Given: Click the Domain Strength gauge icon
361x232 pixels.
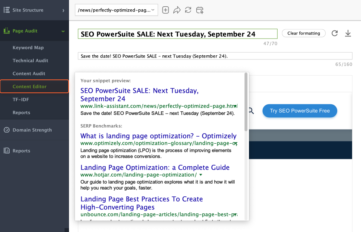Looking at the screenshot, I should click(7, 130).
